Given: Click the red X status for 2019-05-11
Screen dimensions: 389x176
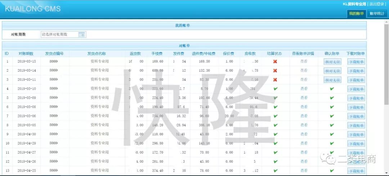Looking at the screenshot, I should coord(275,80).
